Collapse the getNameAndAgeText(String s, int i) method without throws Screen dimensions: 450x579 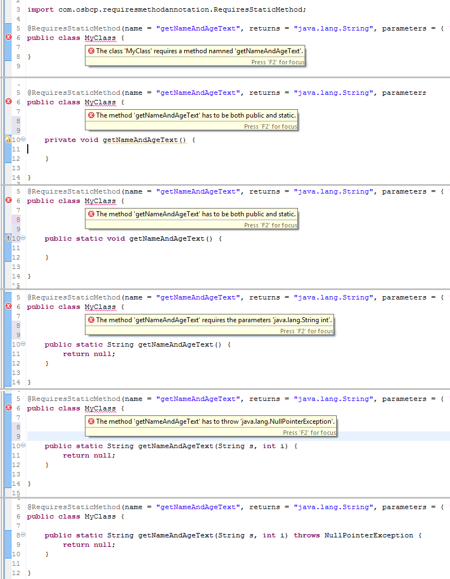point(23,446)
